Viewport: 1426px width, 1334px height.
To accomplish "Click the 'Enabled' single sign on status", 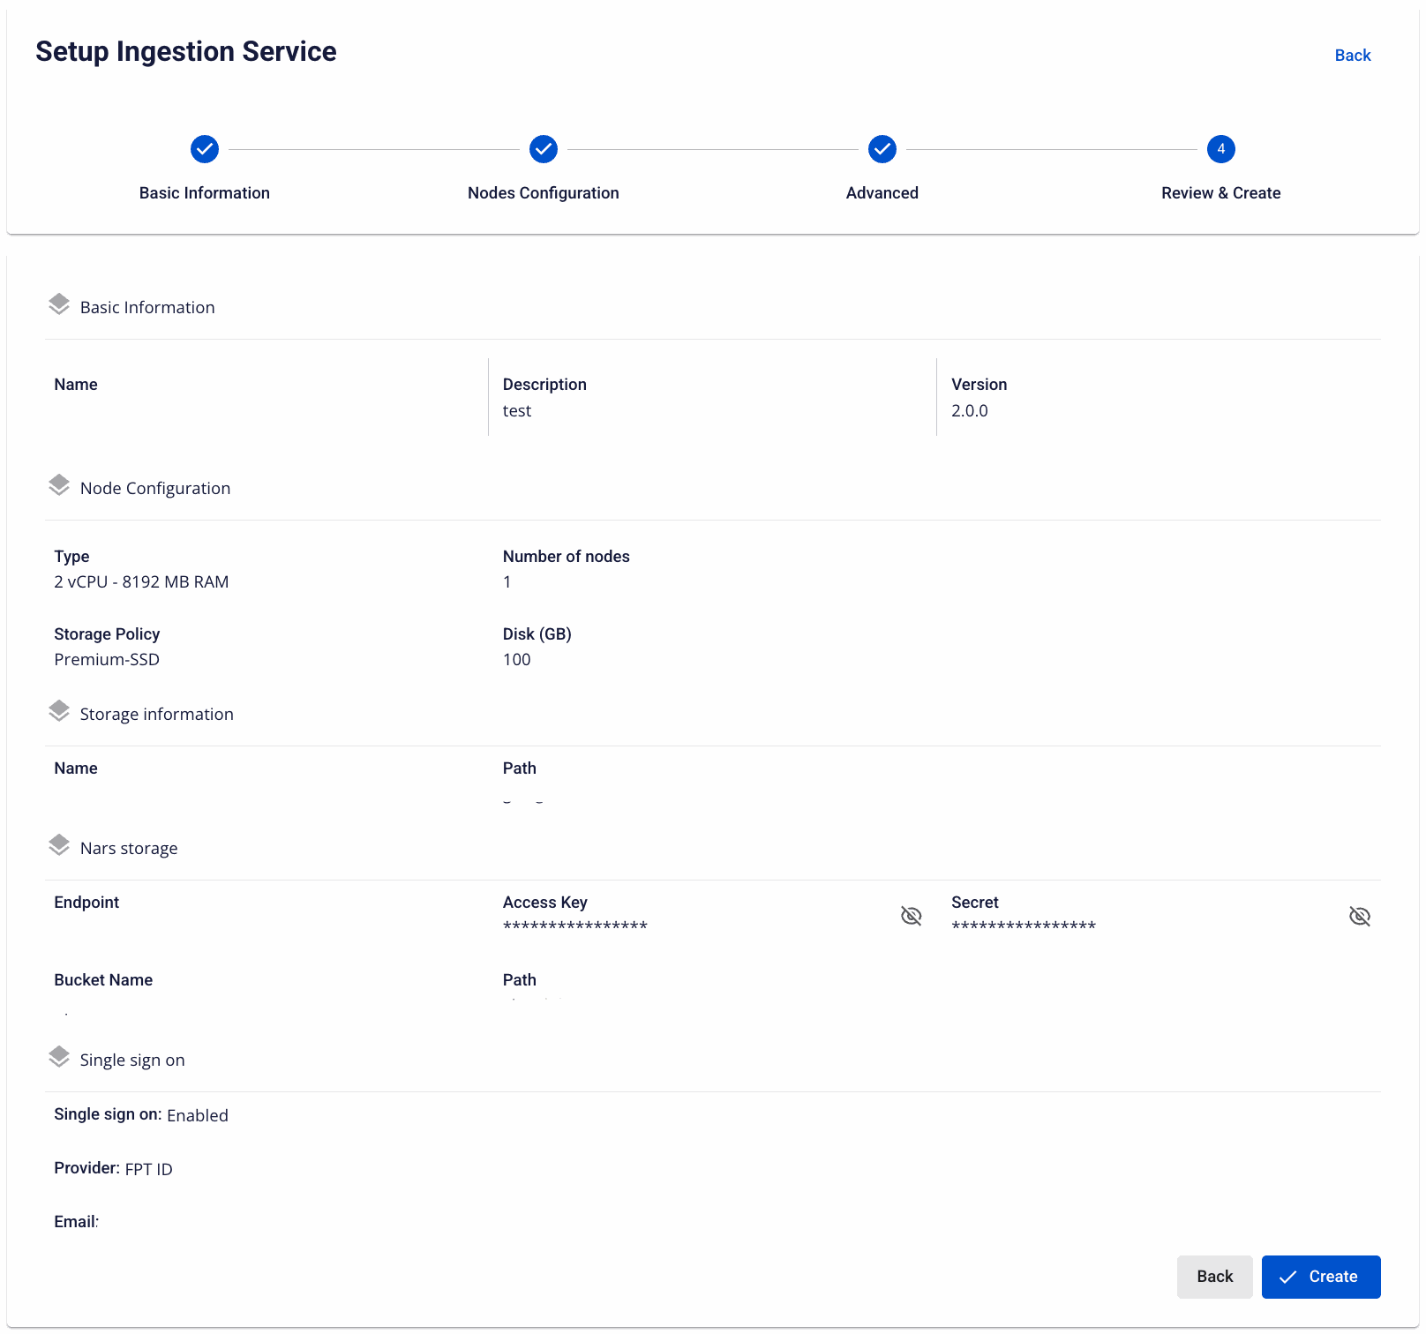I will [x=198, y=1116].
